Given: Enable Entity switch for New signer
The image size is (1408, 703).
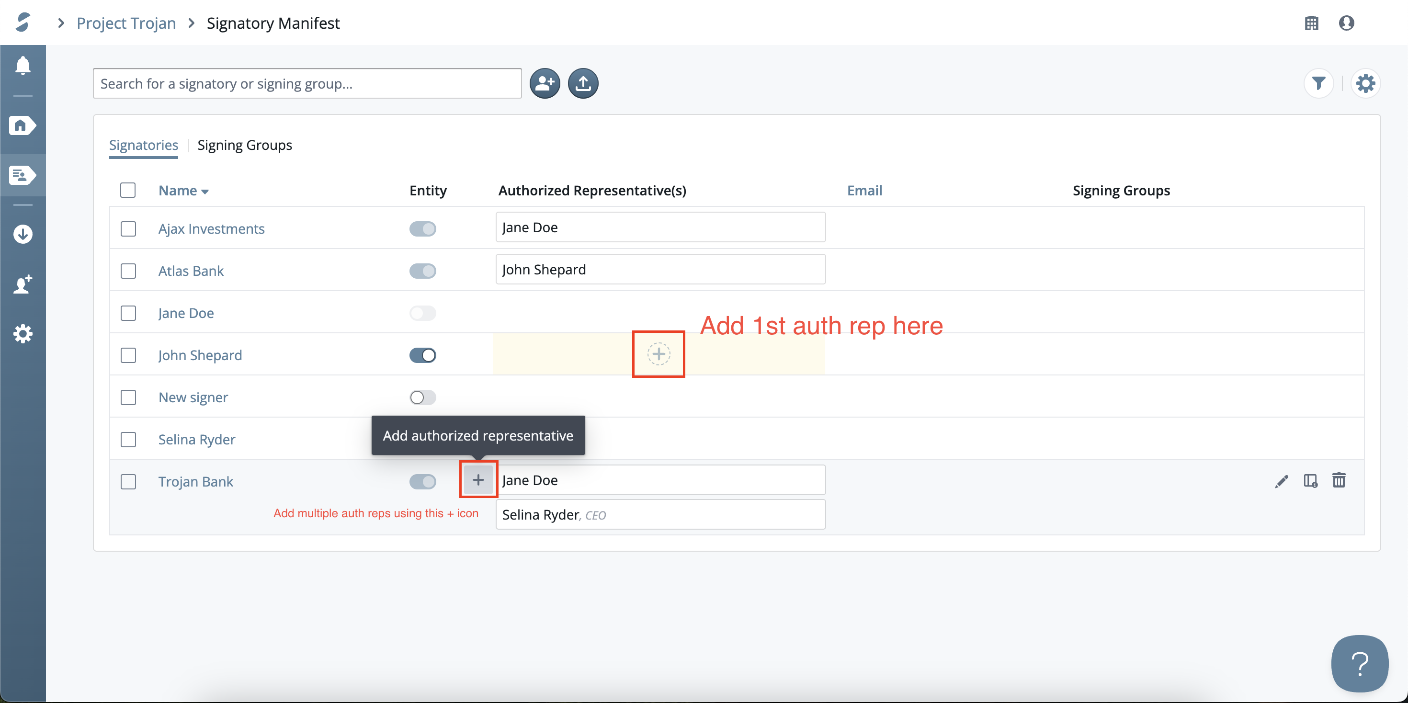Looking at the screenshot, I should 422,397.
